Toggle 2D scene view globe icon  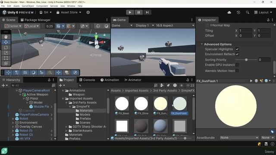tap(98, 26)
